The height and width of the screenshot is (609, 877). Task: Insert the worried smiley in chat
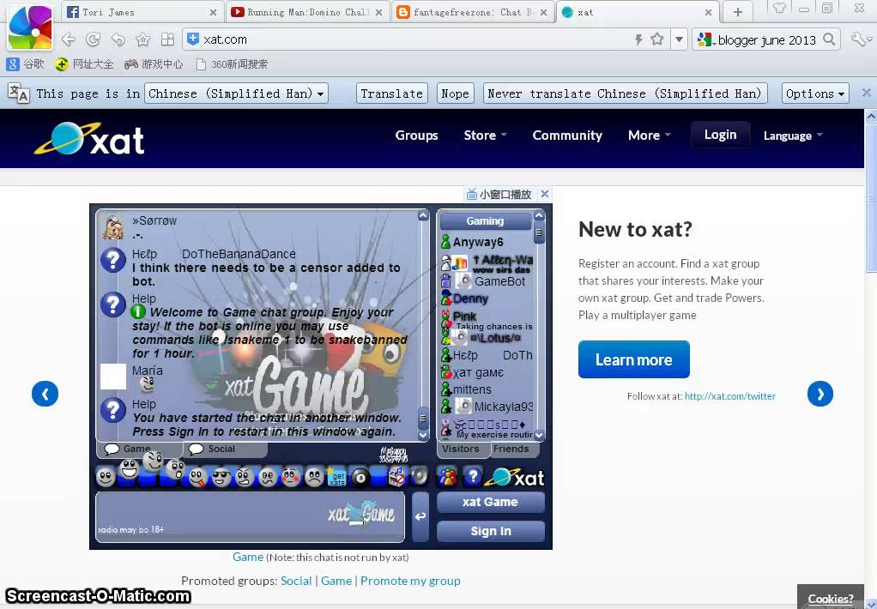coord(268,477)
